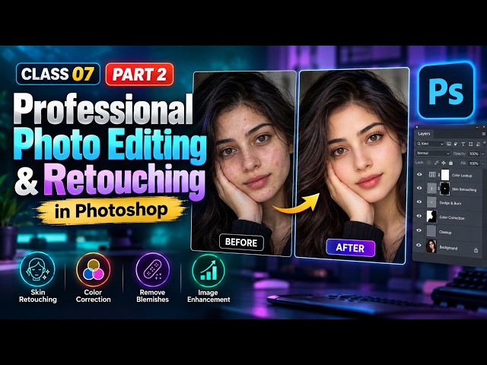Click the CLASS 07 badge
The width and height of the screenshot is (487, 365).
pyautogui.click(x=58, y=74)
